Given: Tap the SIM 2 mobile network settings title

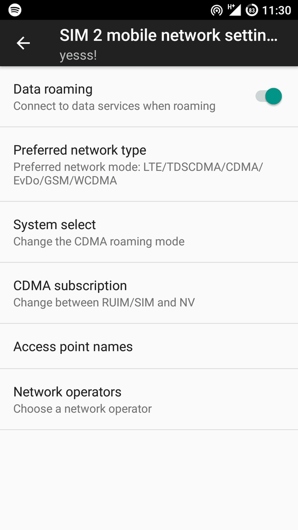Looking at the screenshot, I should tap(169, 35).
